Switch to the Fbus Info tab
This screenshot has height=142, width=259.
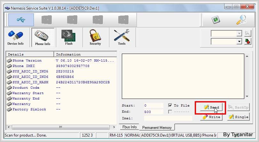click(x=129, y=127)
